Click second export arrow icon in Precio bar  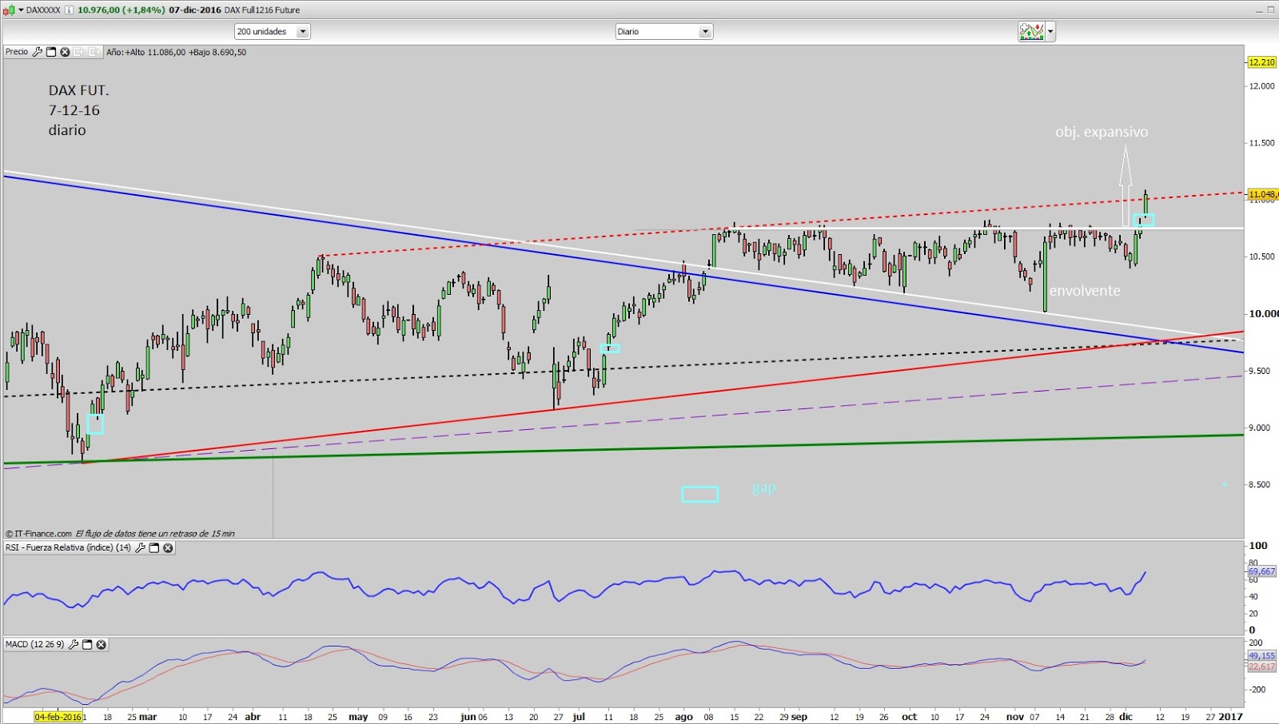(94, 52)
